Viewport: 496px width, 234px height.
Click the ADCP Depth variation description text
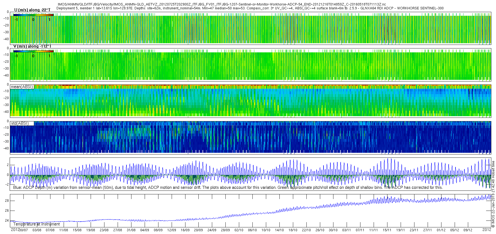228,187
